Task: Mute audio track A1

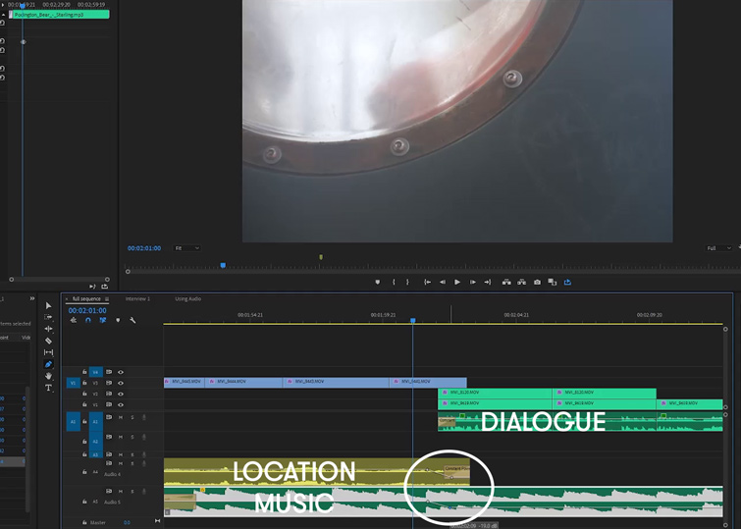Action: [x=121, y=417]
